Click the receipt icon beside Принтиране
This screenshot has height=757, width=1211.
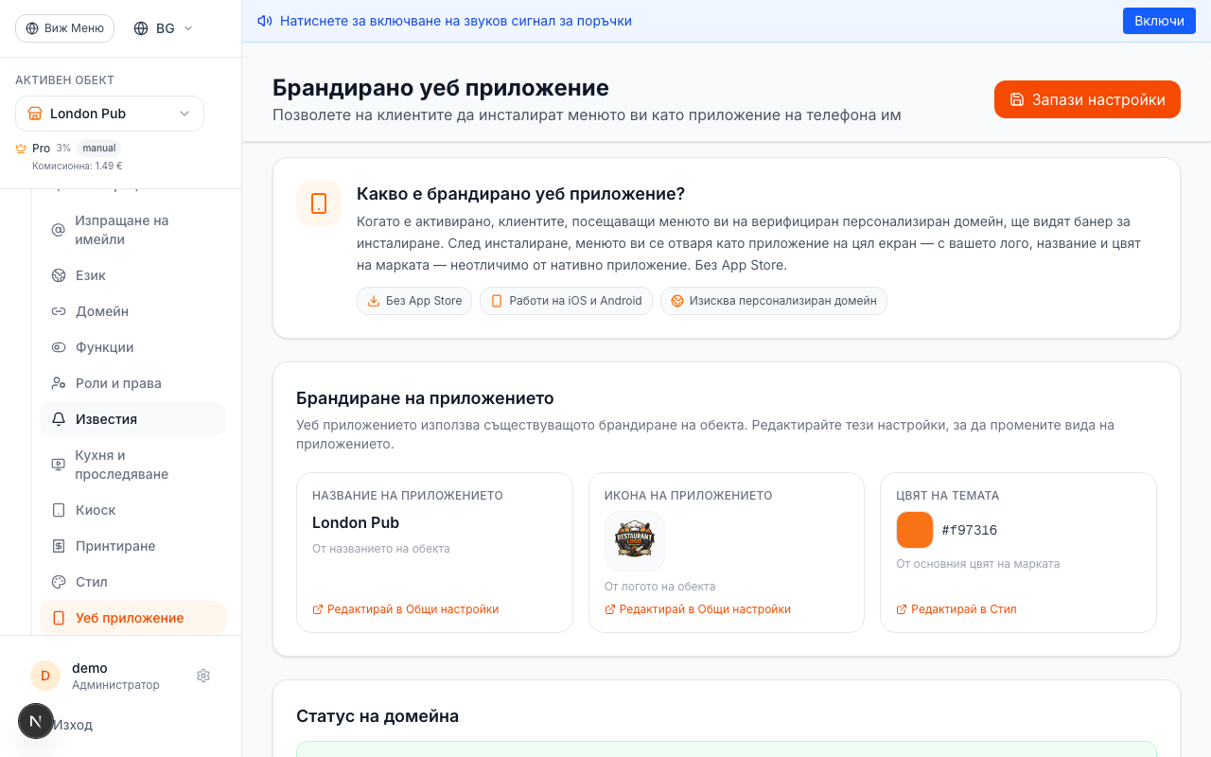[59, 546]
